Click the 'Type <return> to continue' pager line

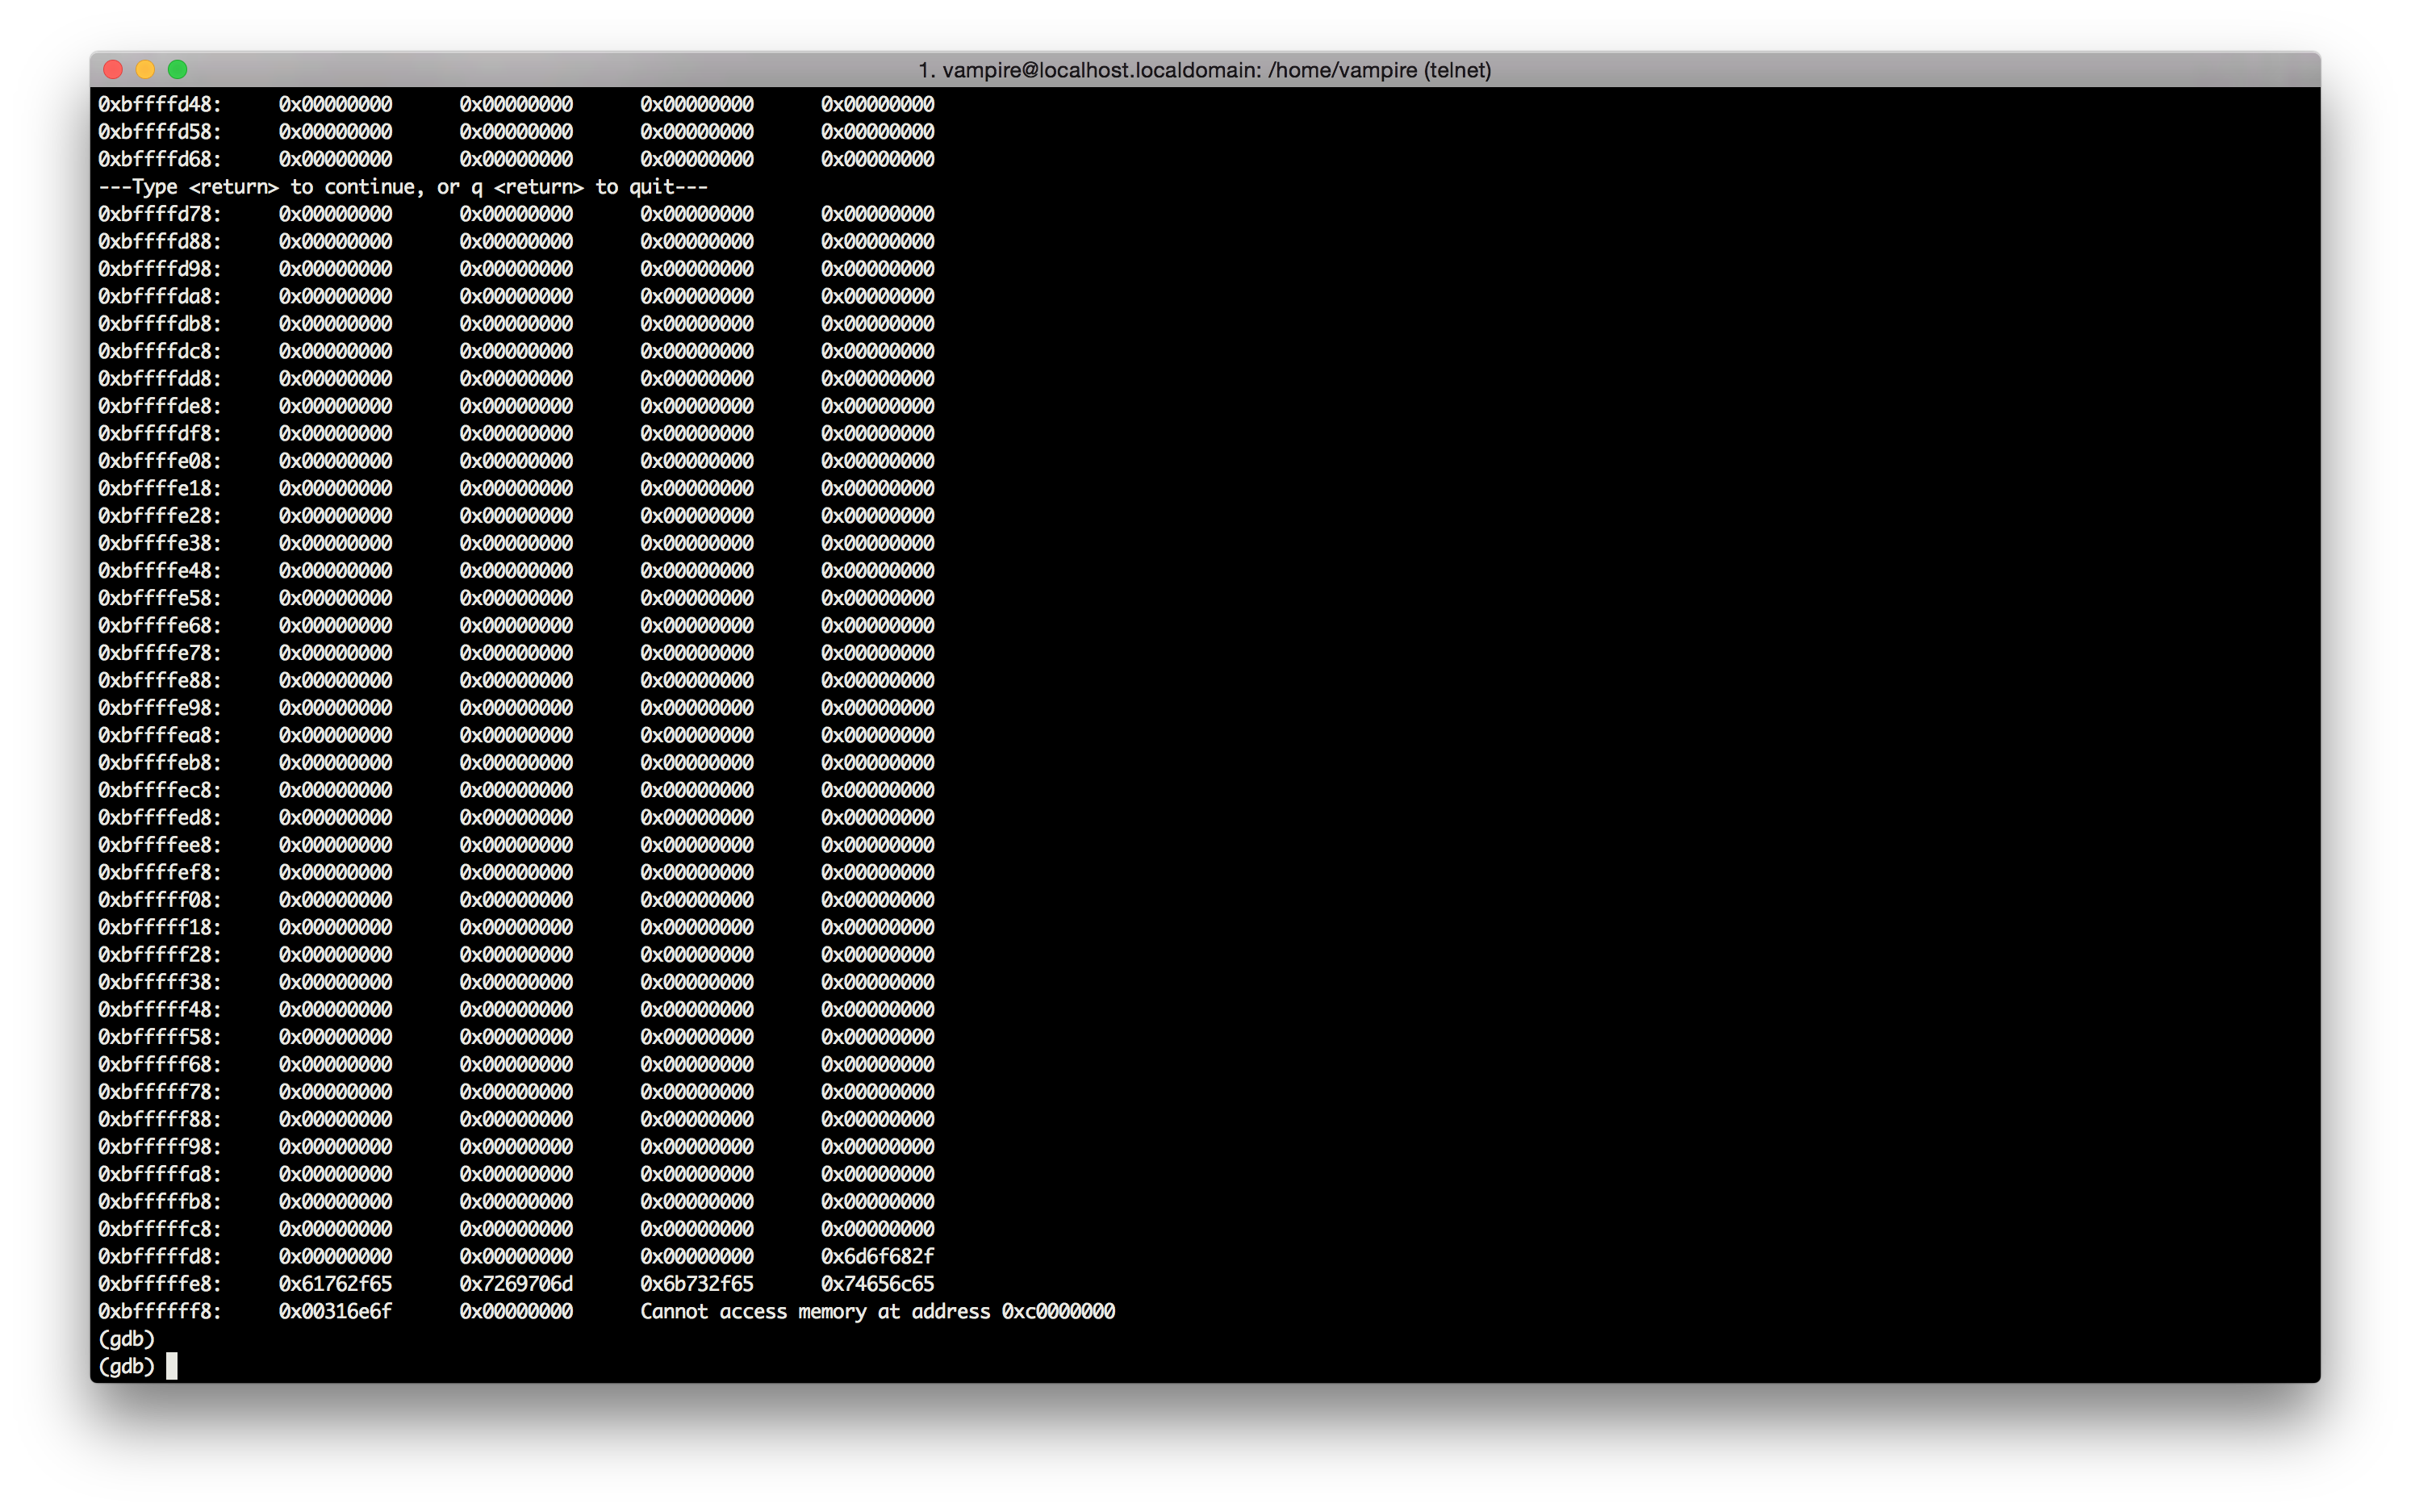[402, 187]
